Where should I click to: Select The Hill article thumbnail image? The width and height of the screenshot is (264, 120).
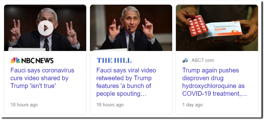pyautogui.click(x=131, y=28)
